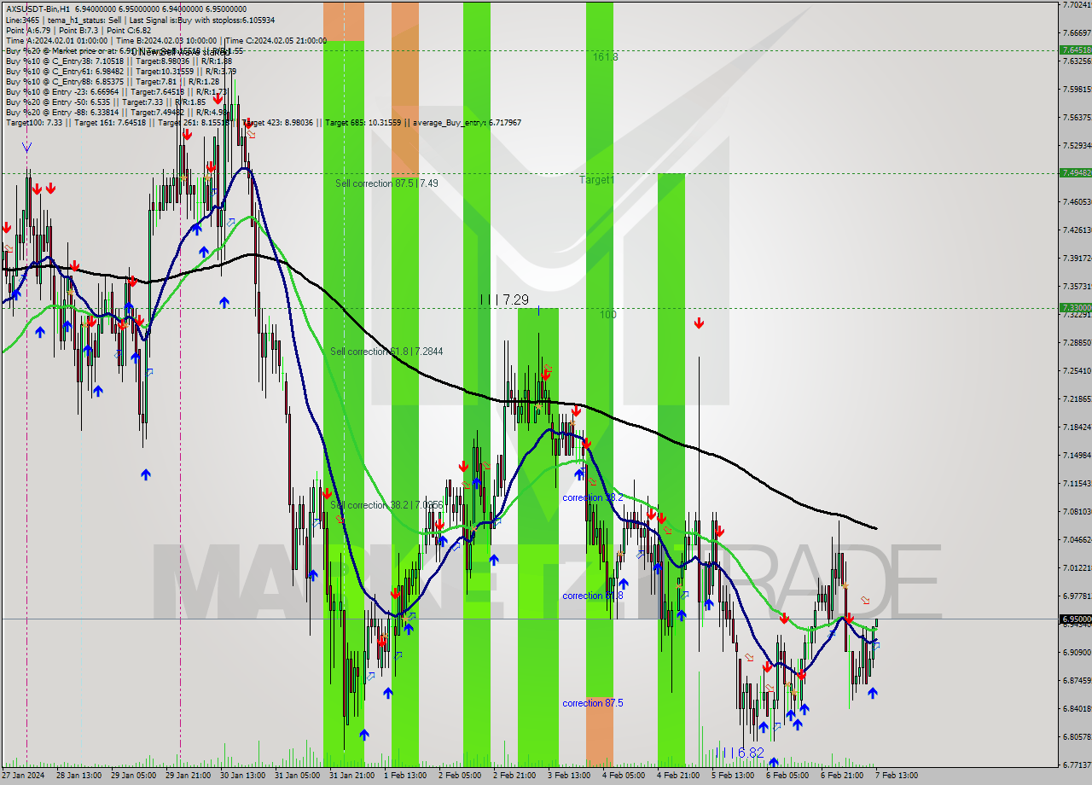
Task: Click the 7.42613 price axis value
Action: click(1076, 230)
